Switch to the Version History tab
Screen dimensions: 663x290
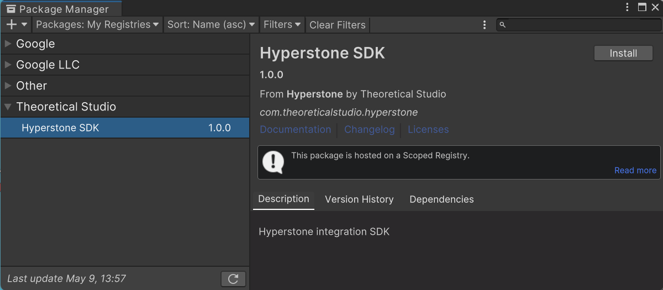pyautogui.click(x=359, y=199)
